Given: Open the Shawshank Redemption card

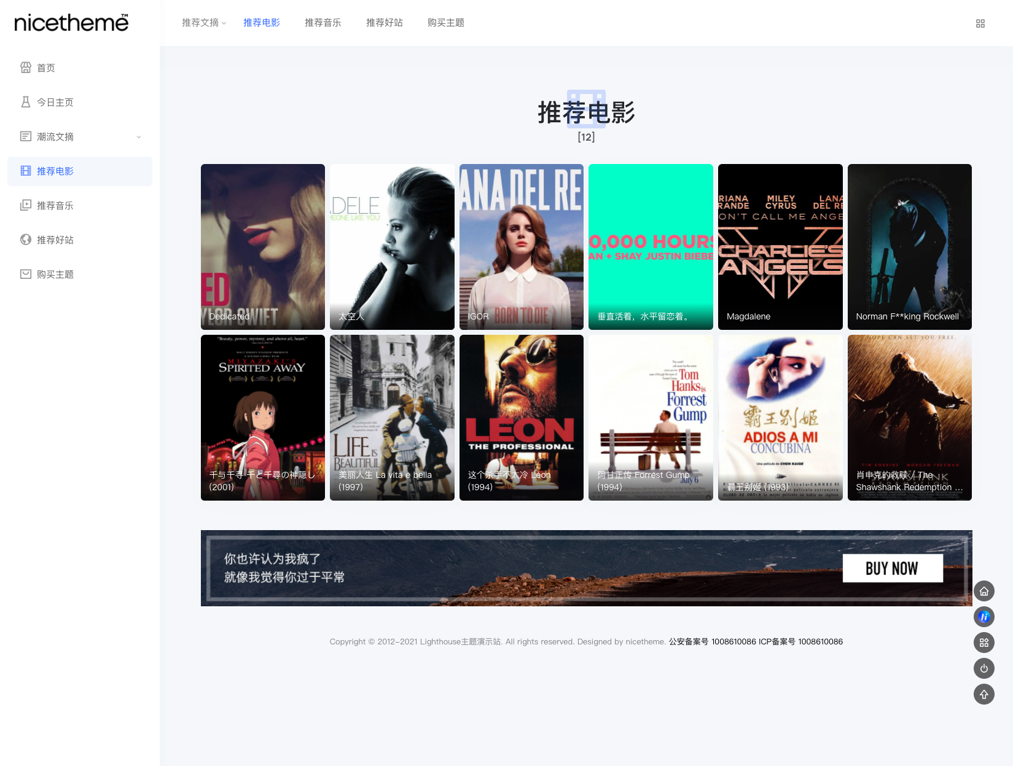Looking at the screenshot, I should point(910,418).
